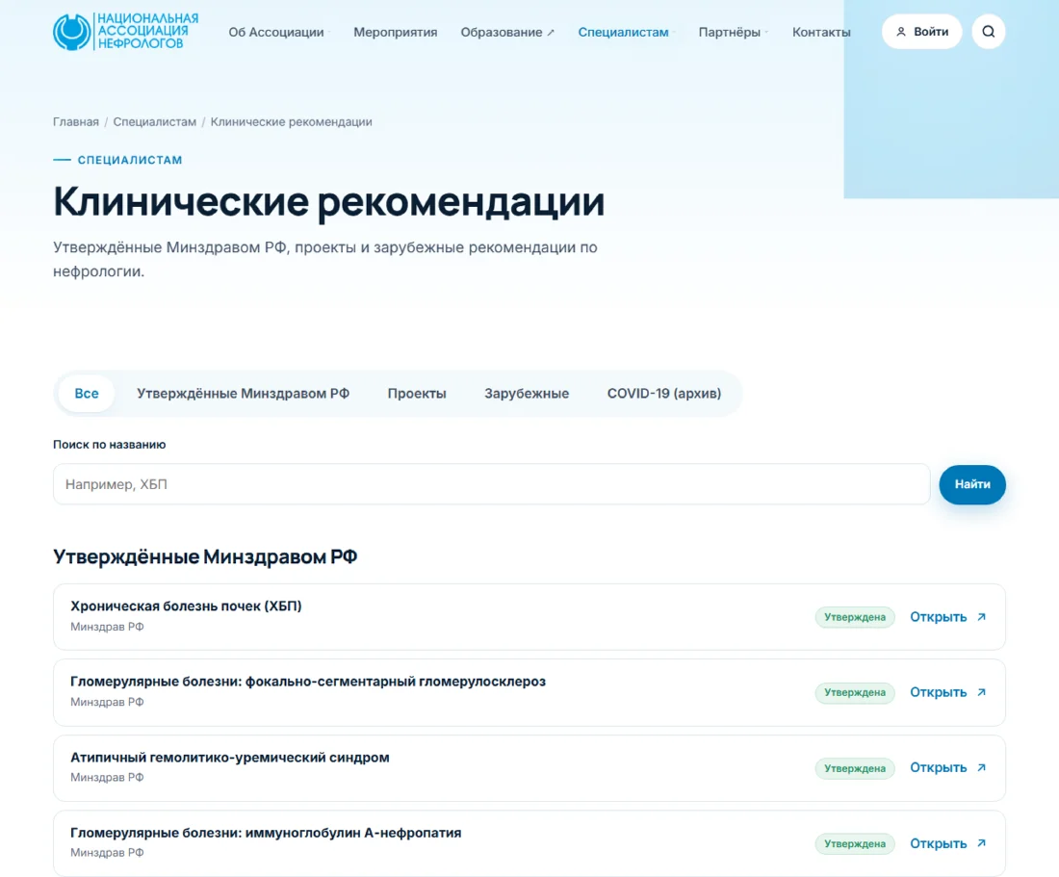Switch to the Проекты tab
Viewport: 1059px width, 877px height.
tap(417, 394)
